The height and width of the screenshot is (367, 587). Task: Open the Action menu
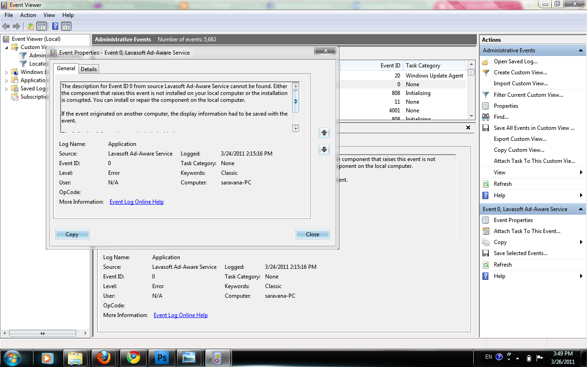(28, 15)
